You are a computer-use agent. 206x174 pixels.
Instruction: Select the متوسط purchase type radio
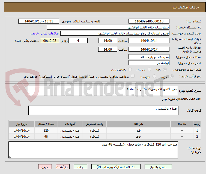(154, 76)
